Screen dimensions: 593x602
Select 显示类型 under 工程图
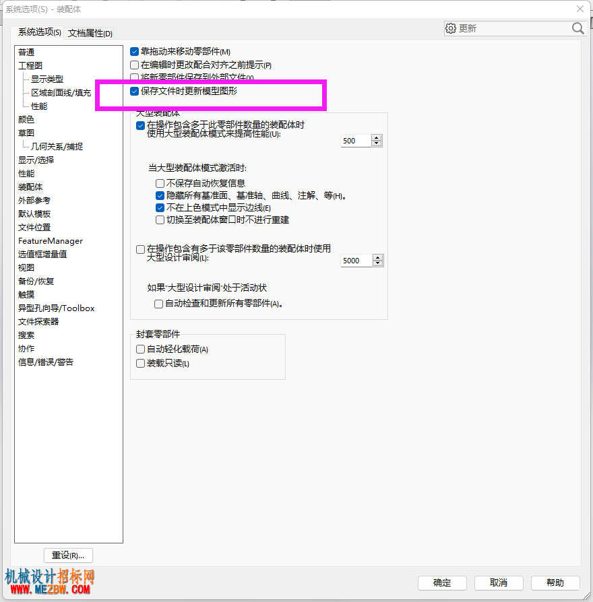click(47, 79)
